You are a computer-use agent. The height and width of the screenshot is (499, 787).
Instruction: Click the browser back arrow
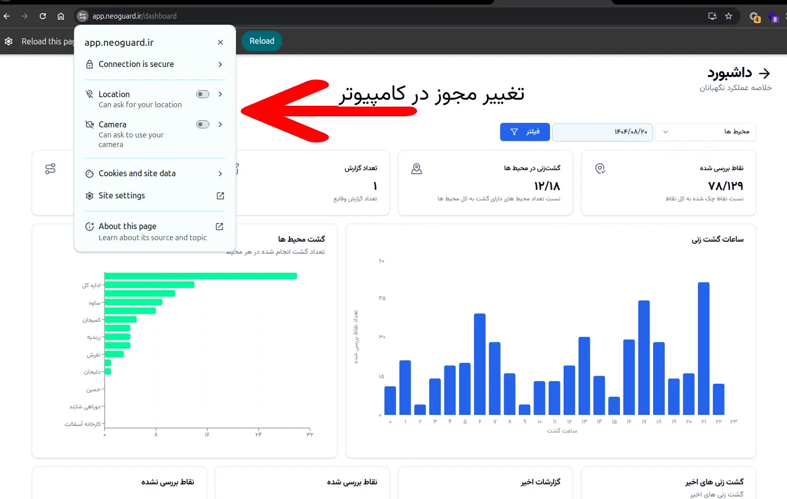tap(7, 16)
